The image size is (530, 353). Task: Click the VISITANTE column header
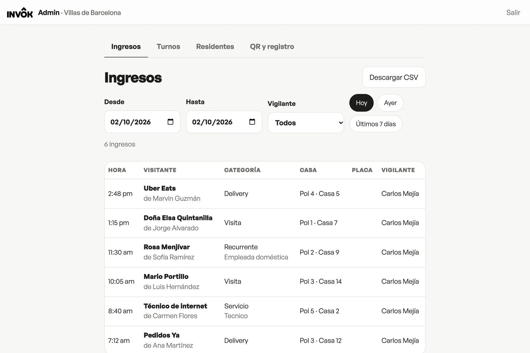[x=160, y=170]
